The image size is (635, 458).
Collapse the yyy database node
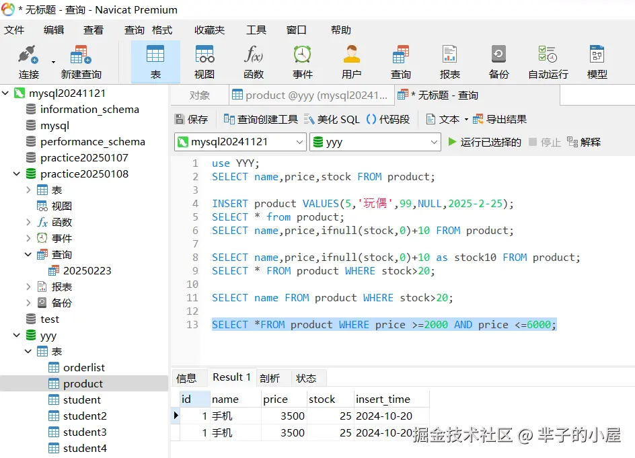coord(17,336)
